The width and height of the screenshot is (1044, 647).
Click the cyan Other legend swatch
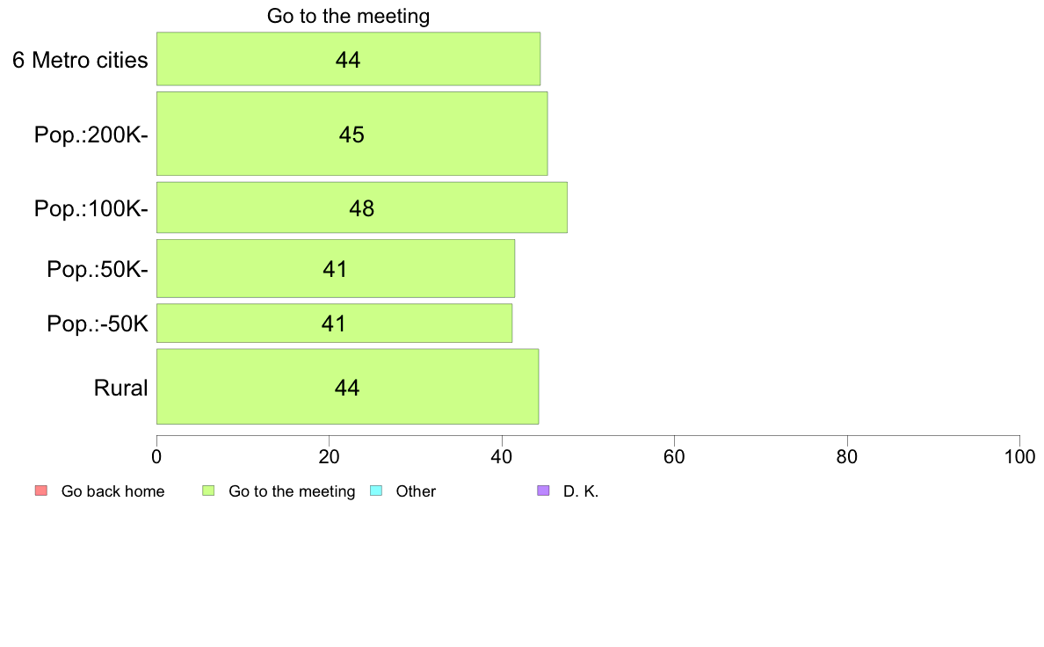click(376, 491)
